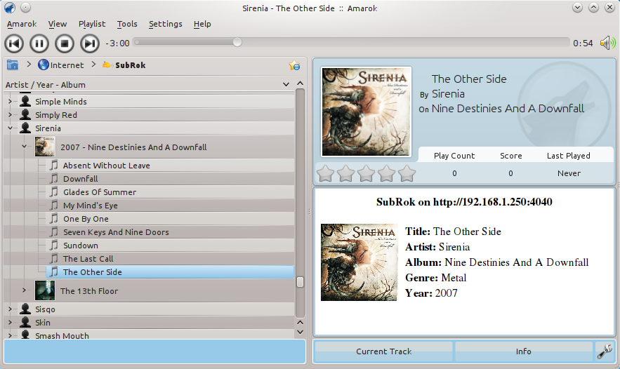Open the View menu
This screenshot has width=620, height=369.
tap(58, 24)
